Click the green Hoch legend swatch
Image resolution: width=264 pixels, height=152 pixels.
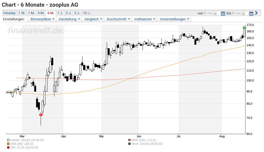pyautogui.click(x=129, y=144)
